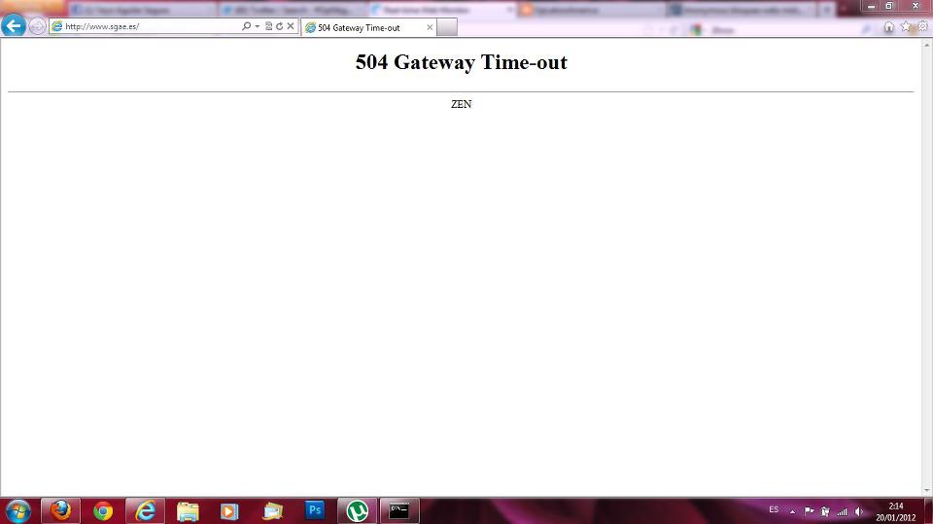Open the volume speaker tray icon
Viewport: 933px width, 524px height.
pyautogui.click(x=858, y=511)
